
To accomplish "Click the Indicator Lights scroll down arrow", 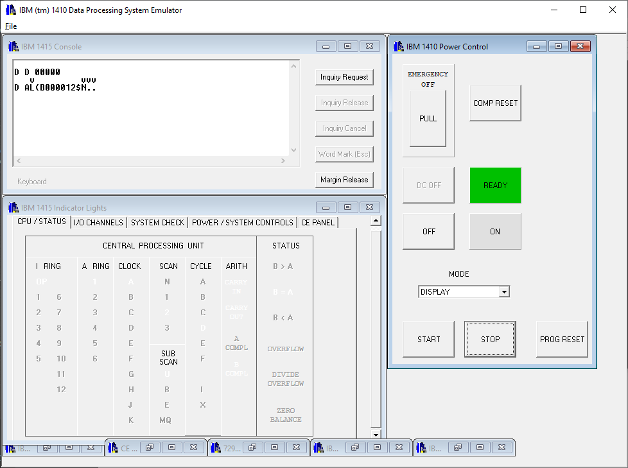I will coord(376,435).
